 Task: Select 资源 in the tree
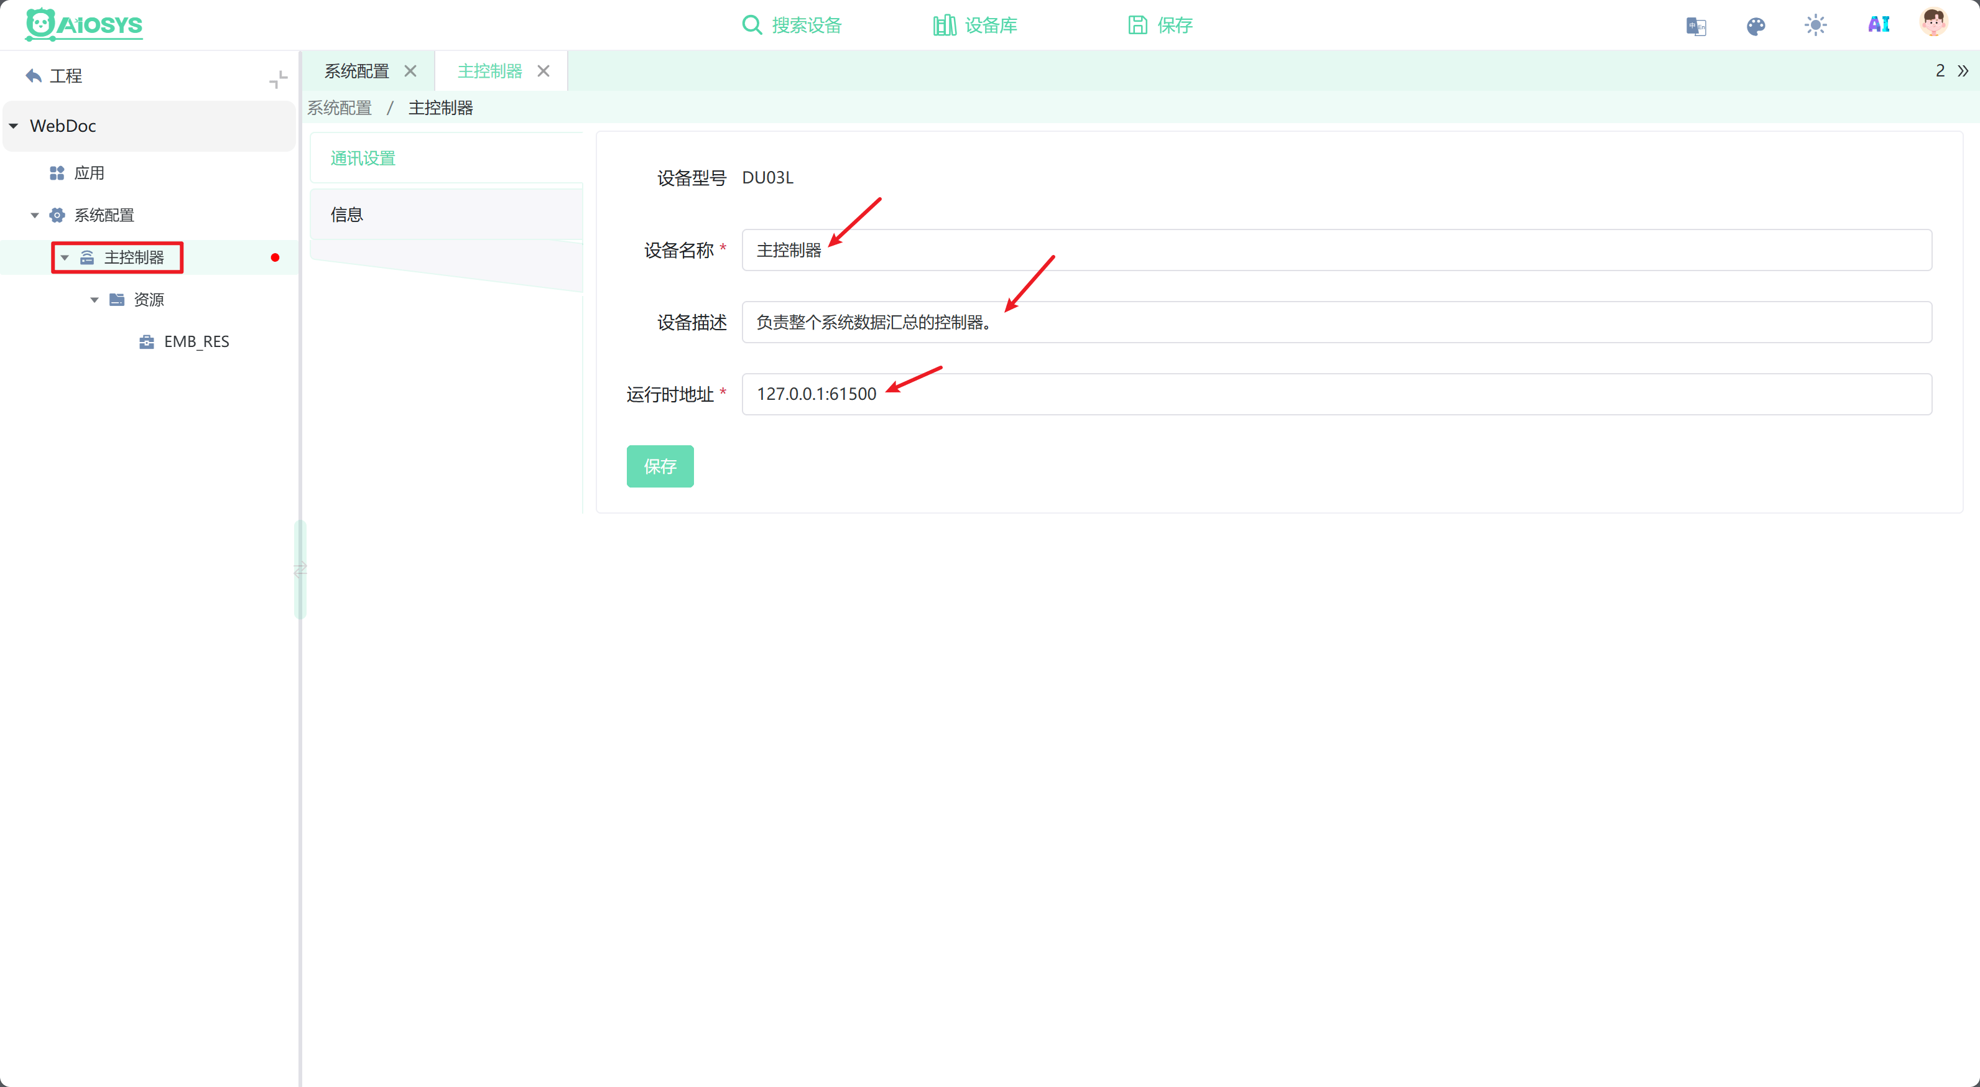click(149, 300)
